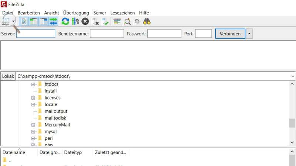Select the MercuryMail folder in tree

57,125
